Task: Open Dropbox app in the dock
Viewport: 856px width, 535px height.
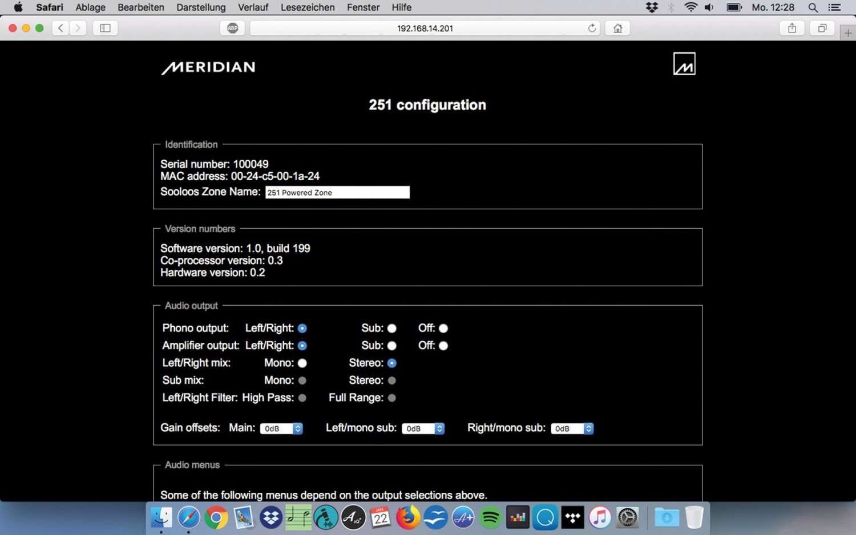Action: 271,517
